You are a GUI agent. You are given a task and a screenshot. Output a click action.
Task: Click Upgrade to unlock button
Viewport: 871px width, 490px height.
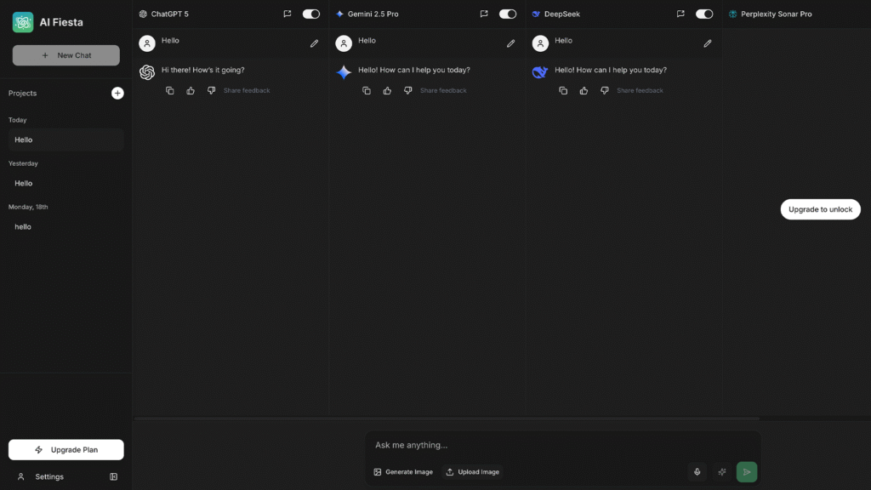pyautogui.click(x=821, y=209)
